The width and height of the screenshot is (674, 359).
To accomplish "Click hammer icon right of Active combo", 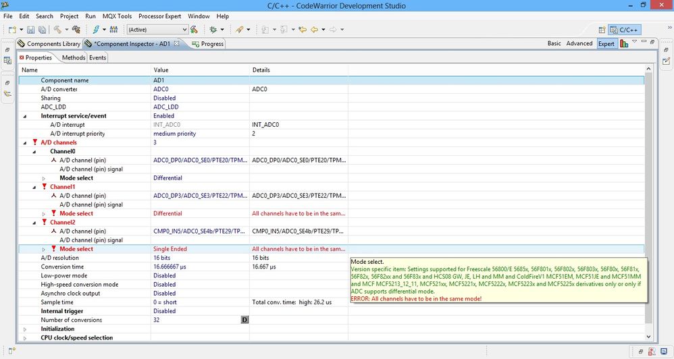I will click(x=195, y=29).
